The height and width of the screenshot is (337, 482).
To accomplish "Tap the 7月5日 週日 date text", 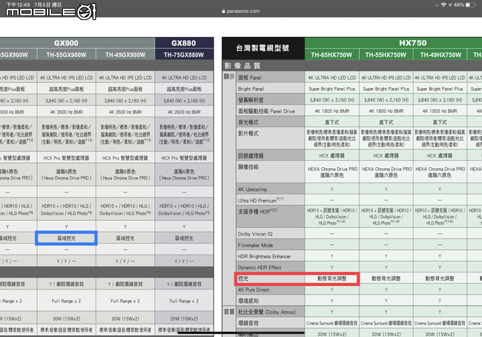I will 48,5.
